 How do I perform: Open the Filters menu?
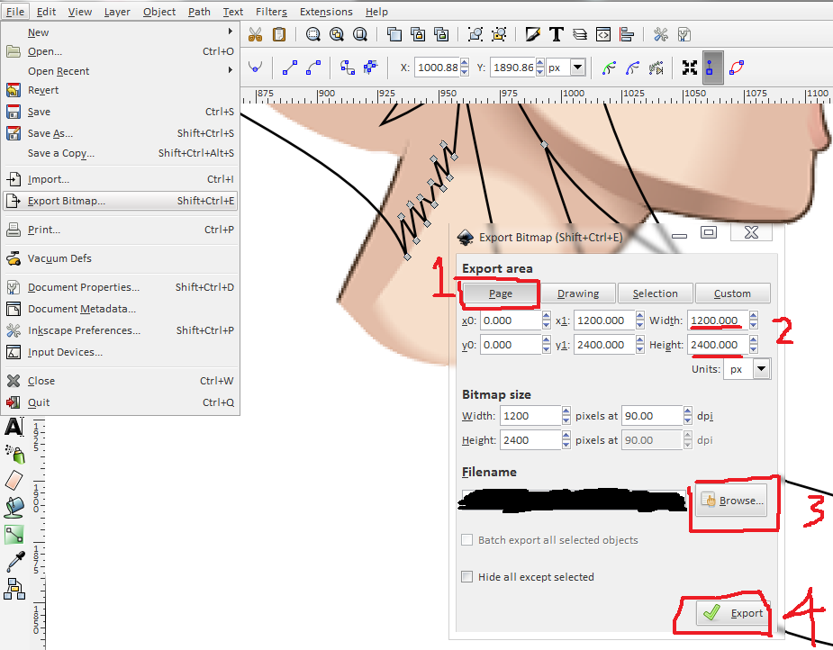(x=270, y=12)
